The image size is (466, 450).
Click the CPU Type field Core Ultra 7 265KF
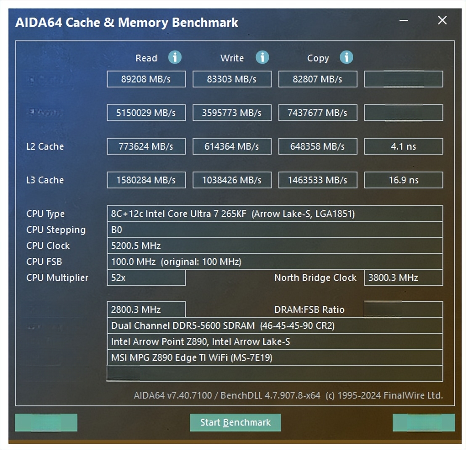point(275,214)
